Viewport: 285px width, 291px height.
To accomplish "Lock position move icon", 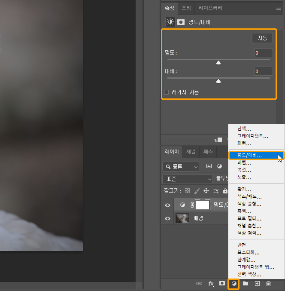I will coord(206,191).
